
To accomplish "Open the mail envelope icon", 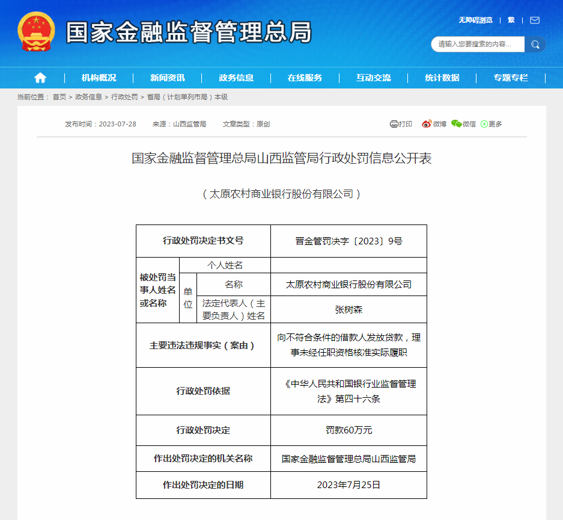I will click(535, 20).
